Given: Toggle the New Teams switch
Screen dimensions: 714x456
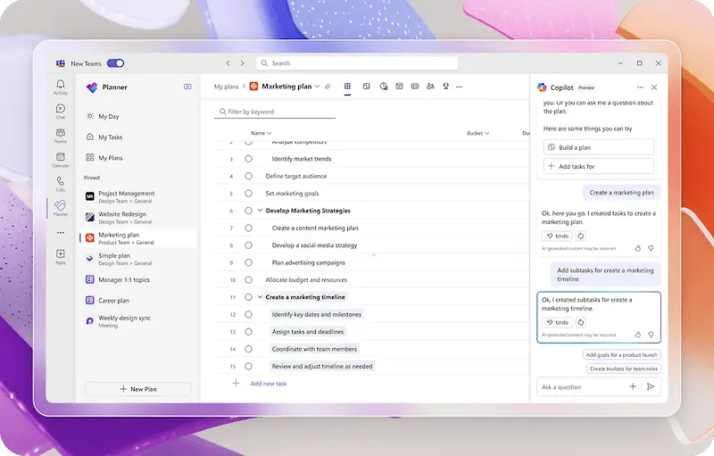Looking at the screenshot, I should coord(115,63).
